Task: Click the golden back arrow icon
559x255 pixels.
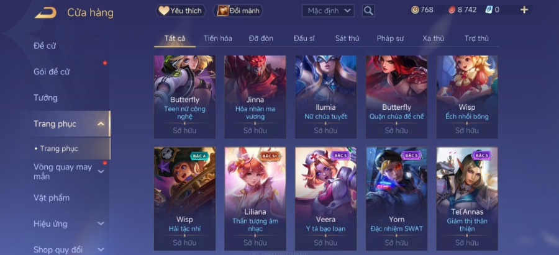Action: tap(45, 13)
